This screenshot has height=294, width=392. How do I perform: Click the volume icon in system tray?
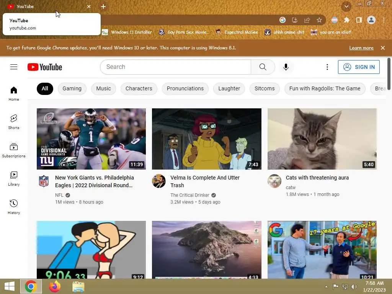point(354,286)
